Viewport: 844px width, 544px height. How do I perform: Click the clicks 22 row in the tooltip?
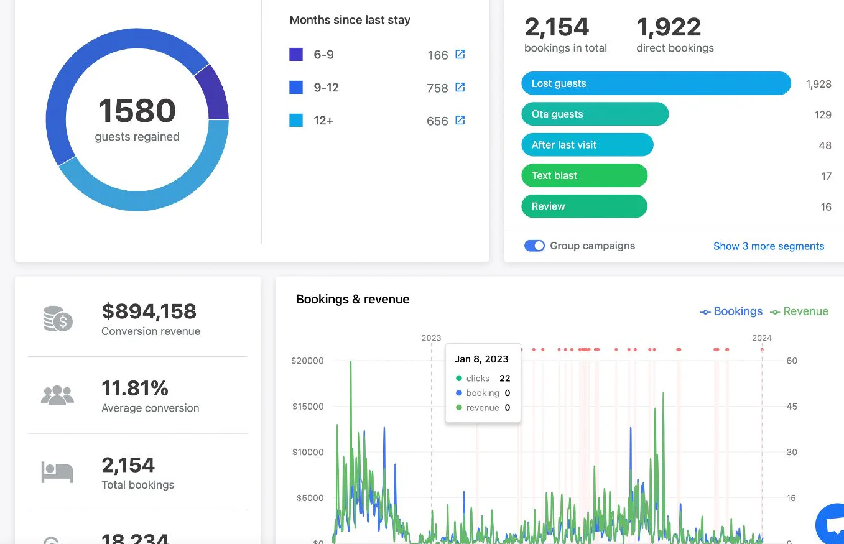click(x=483, y=378)
